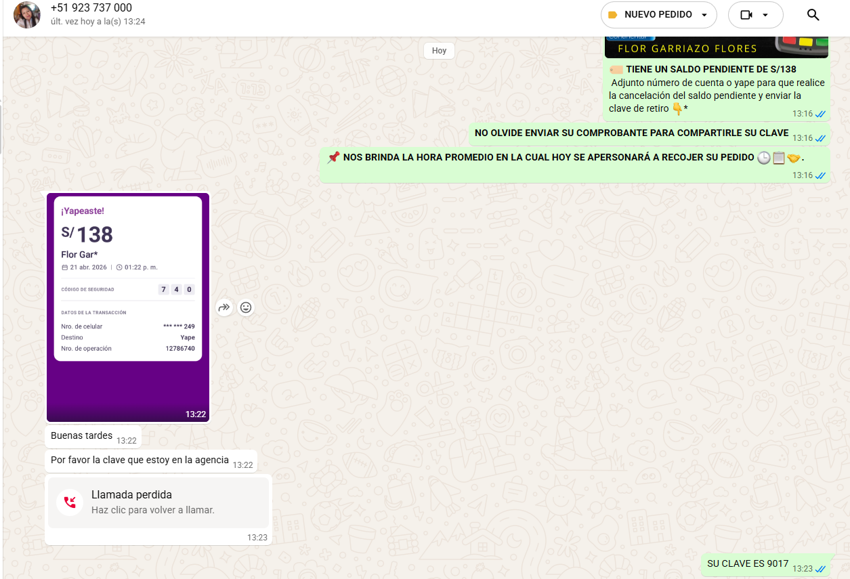Viewport: 850px width, 579px height.
Task: Open the video call options dropdown arrow
Action: [765, 15]
